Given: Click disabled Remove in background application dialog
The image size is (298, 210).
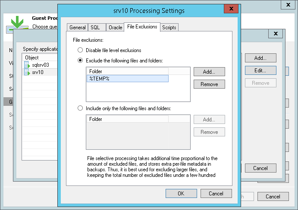Looking at the screenshot, I should [x=260, y=83].
